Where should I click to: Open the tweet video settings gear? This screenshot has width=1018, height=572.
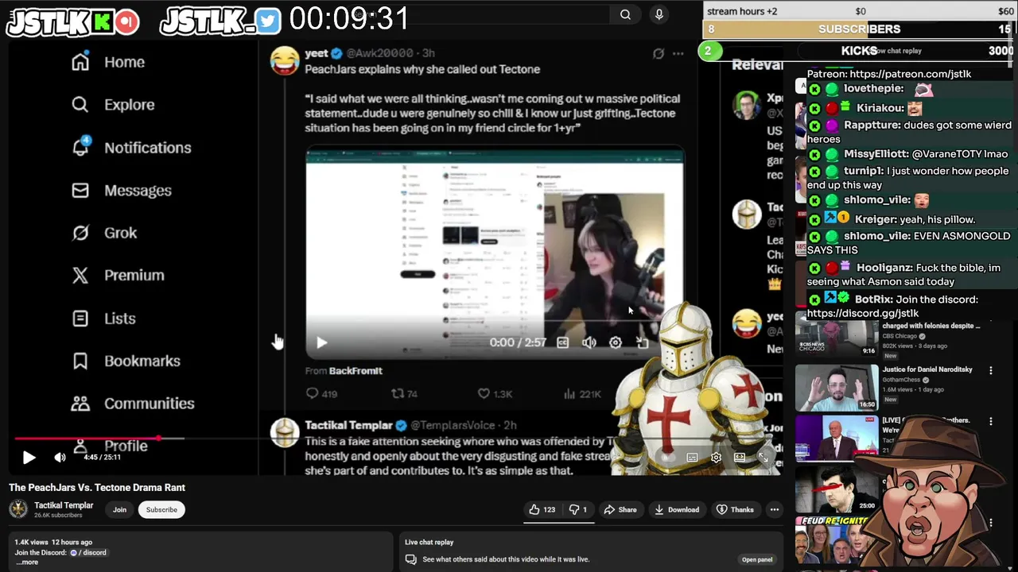[x=615, y=342]
